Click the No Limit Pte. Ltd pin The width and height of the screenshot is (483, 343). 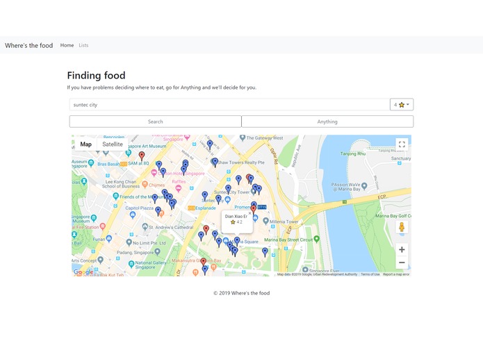(129, 242)
